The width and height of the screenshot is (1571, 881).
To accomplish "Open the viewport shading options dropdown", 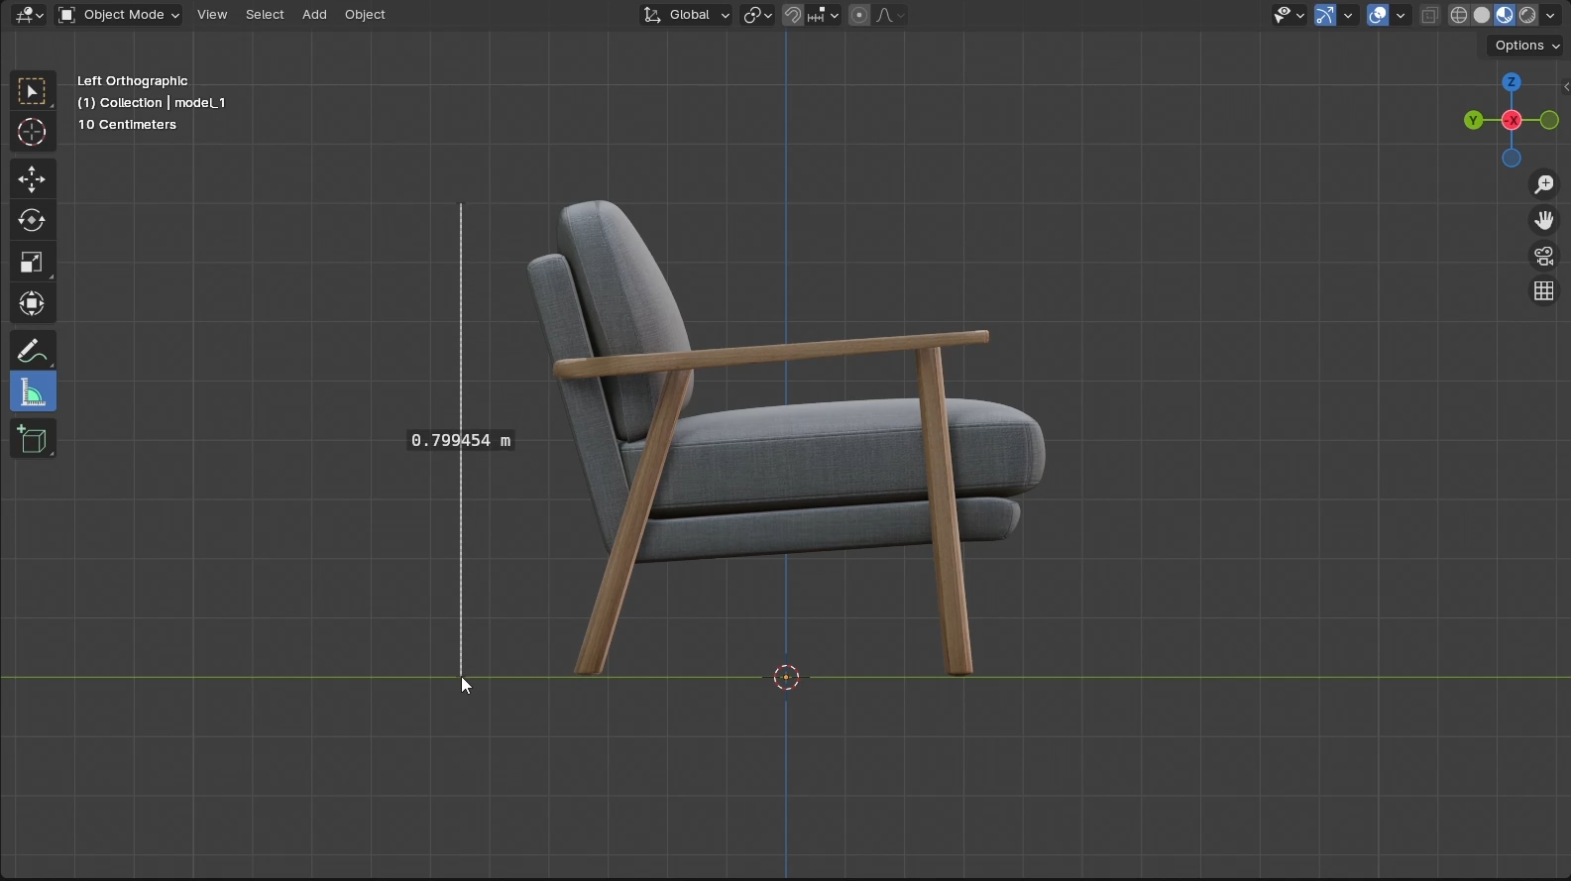I will tap(1551, 15).
